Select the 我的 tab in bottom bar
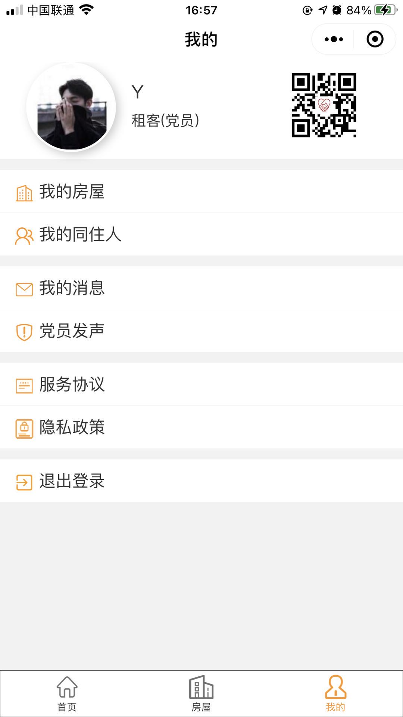The height and width of the screenshot is (717, 403). click(335, 693)
